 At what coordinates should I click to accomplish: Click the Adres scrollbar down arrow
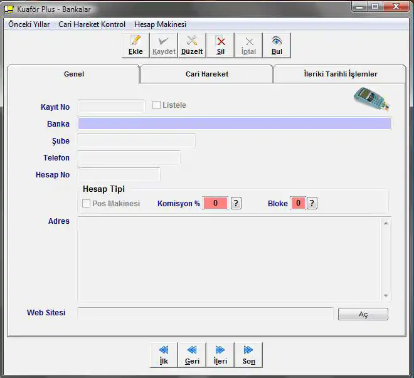pyautogui.click(x=386, y=296)
